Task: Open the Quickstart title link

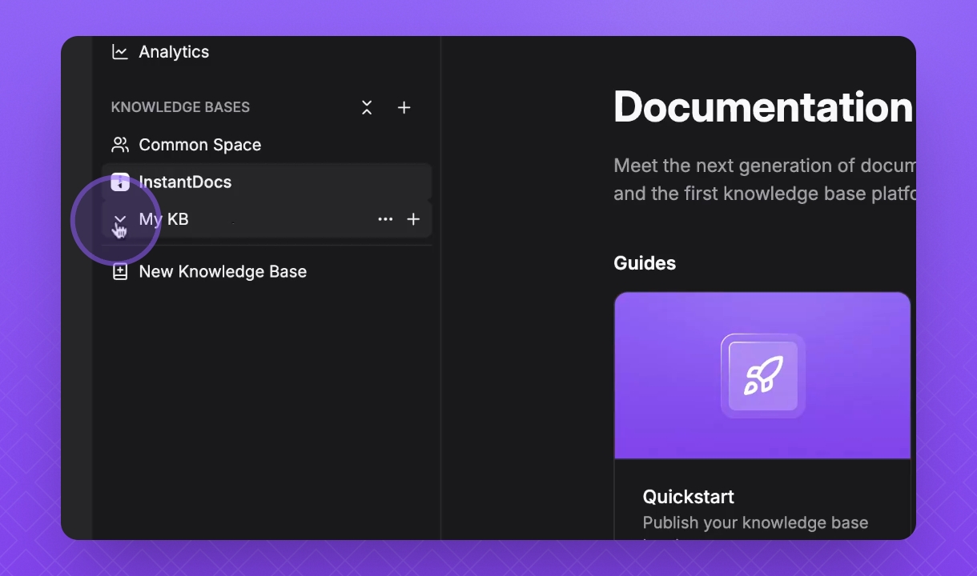Action: (x=689, y=497)
